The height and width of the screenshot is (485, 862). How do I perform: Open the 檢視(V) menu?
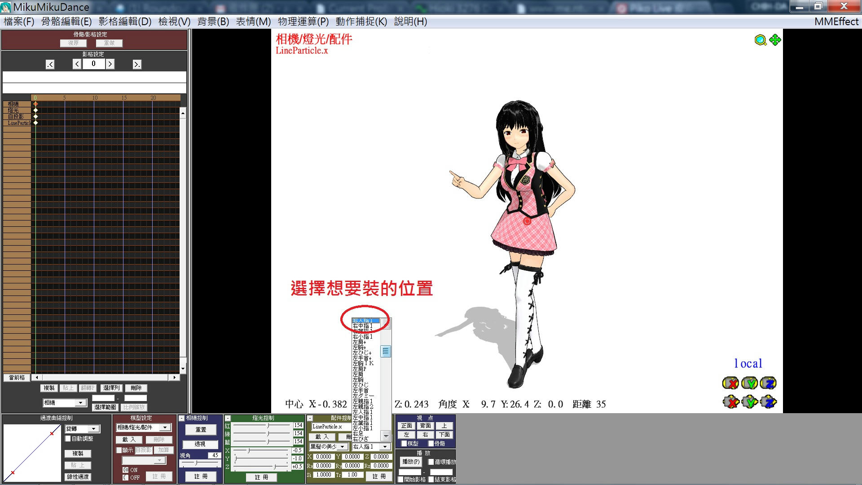[x=174, y=22]
